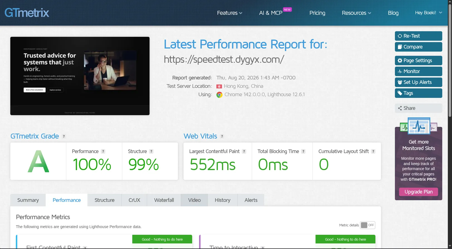Switch to the Video tab
Screen dimensions: 452x249
point(194,200)
